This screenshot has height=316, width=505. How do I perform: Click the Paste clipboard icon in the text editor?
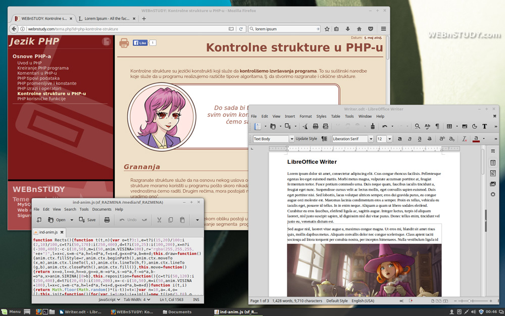pos(182,220)
